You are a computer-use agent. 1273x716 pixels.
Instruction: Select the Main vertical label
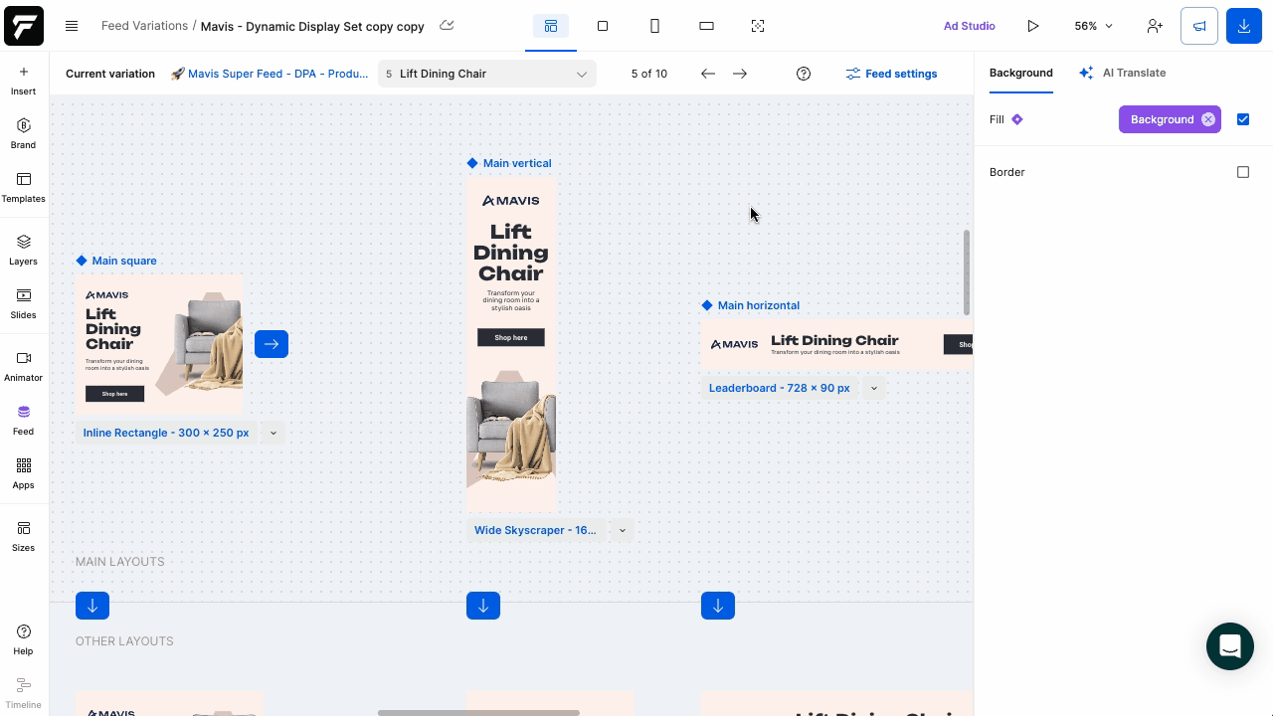point(517,163)
